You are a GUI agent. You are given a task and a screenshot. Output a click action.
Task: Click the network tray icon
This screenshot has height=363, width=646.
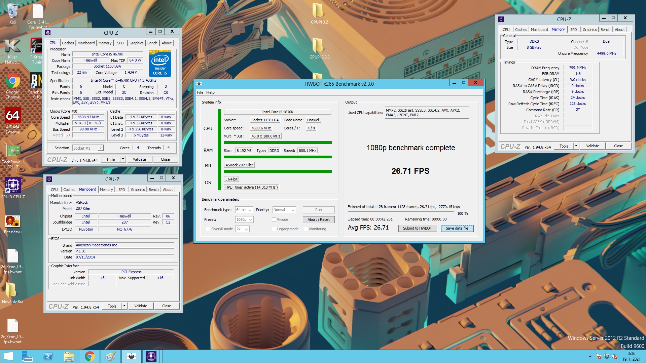pyautogui.click(x=606, y=357)
